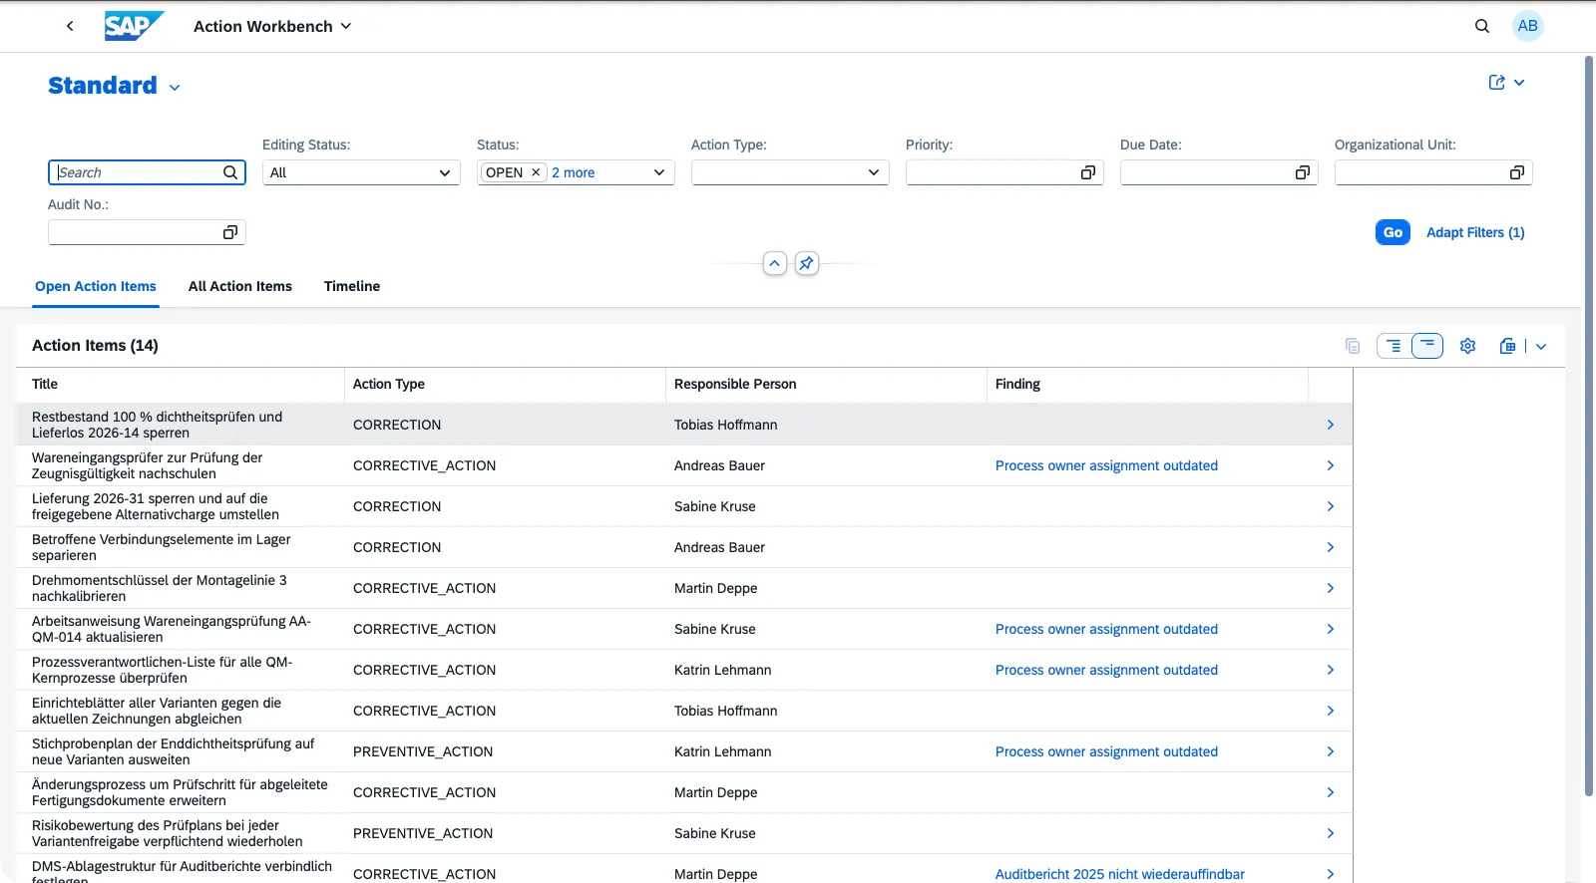Click the Drehmomentschlüssel der Montagelinie 3 title
Image resolution: width=1596 pixels, height=883 pixels.
tap(160, 588)
